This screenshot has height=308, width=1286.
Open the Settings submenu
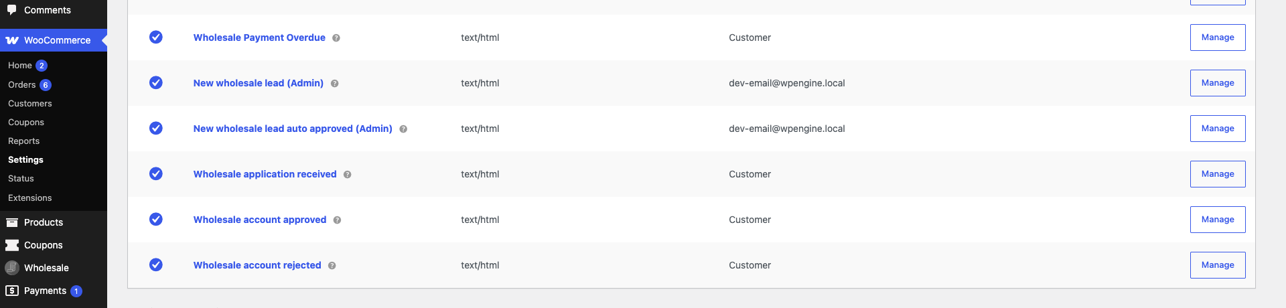tap(25, 160)
